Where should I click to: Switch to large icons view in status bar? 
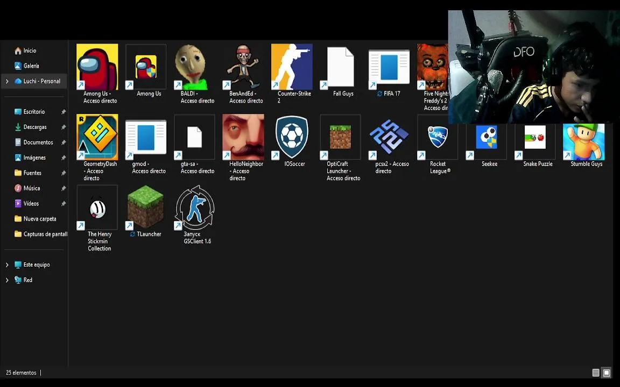point(607,373)
